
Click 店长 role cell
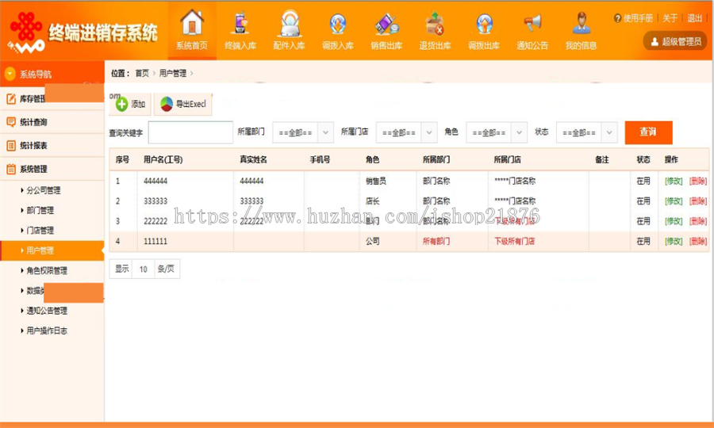373,201
